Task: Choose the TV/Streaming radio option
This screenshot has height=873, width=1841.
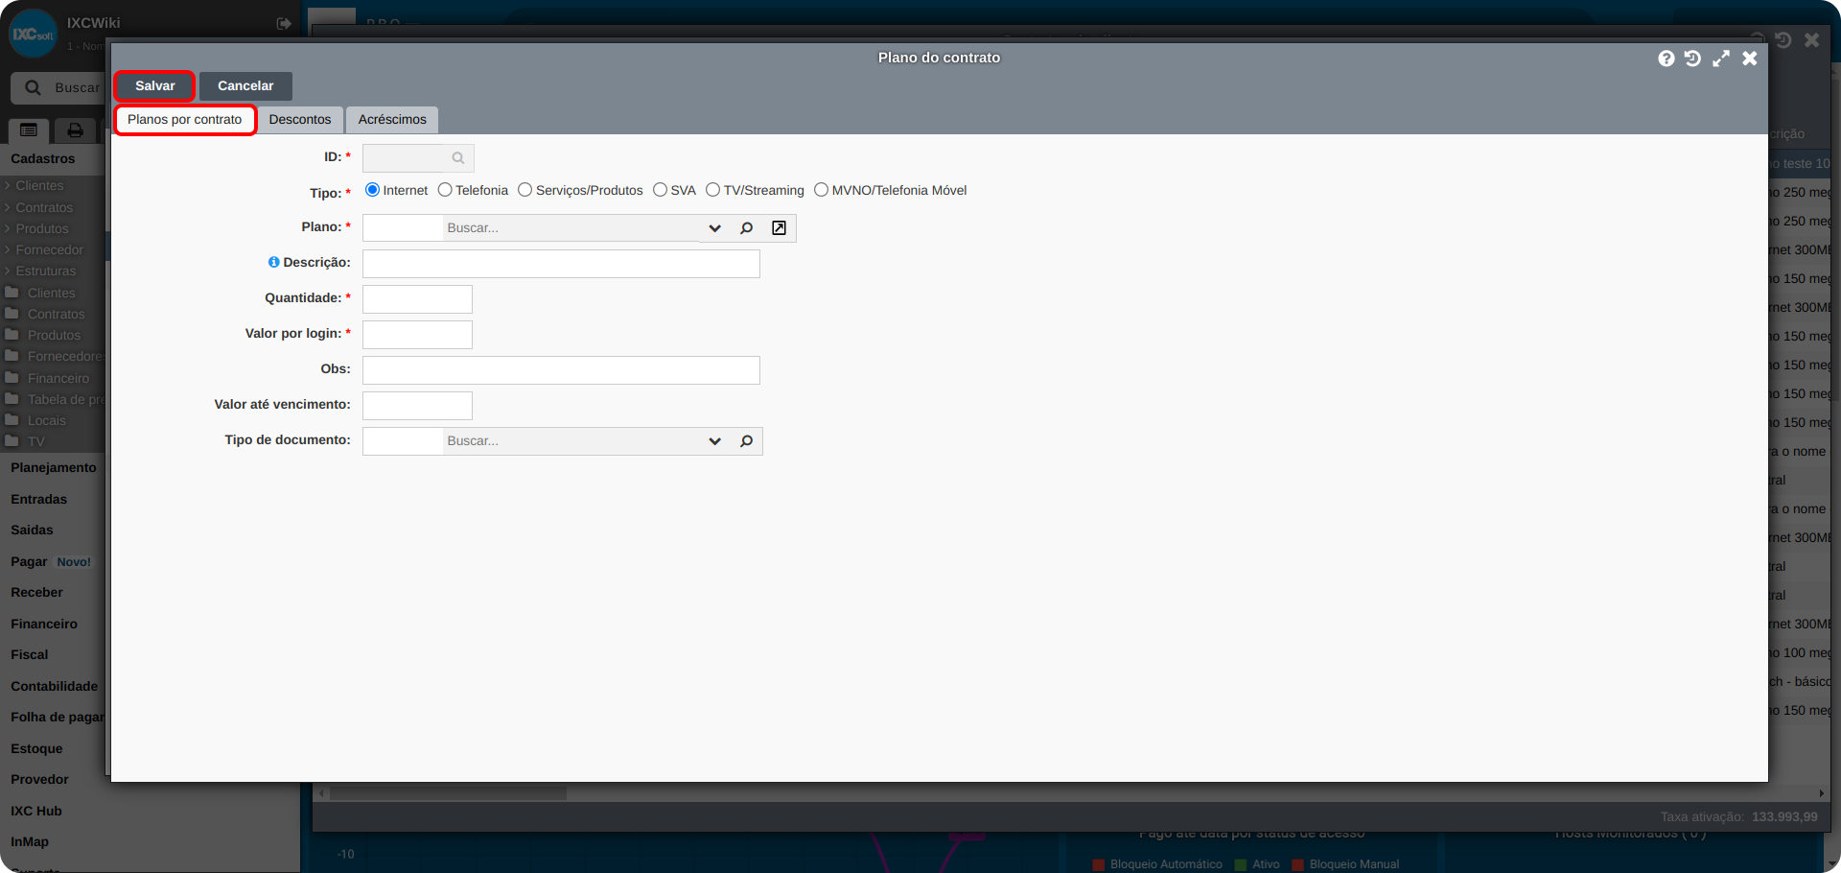Action: (713, 190)
